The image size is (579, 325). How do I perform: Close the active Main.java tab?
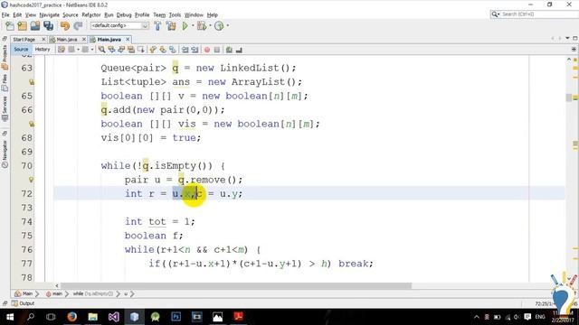(x=128, y=39)
